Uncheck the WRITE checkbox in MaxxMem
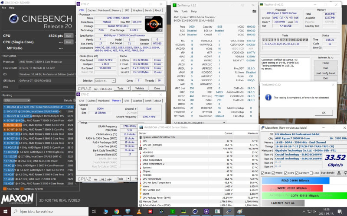Image resolution: width=347 pixels, height=216 pixels. point(273,173)
